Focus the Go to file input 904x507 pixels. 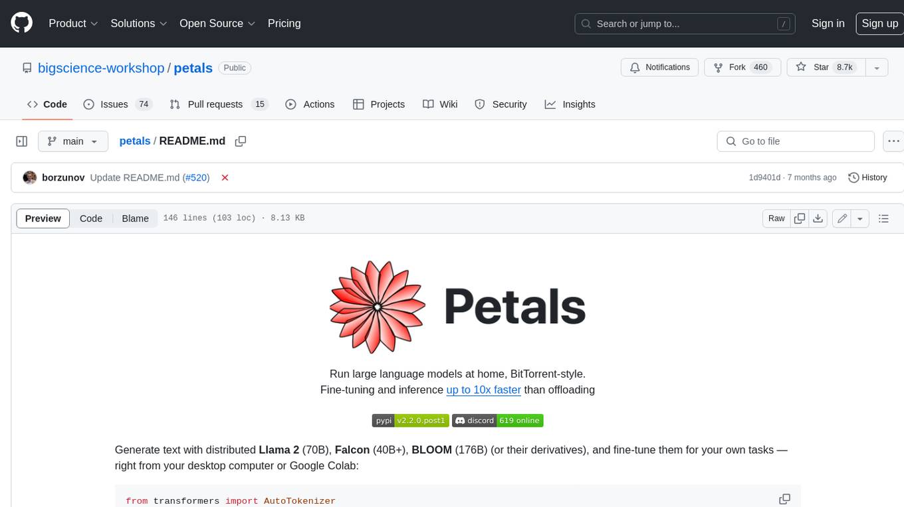pyautogui.click(x=796, y=141)
